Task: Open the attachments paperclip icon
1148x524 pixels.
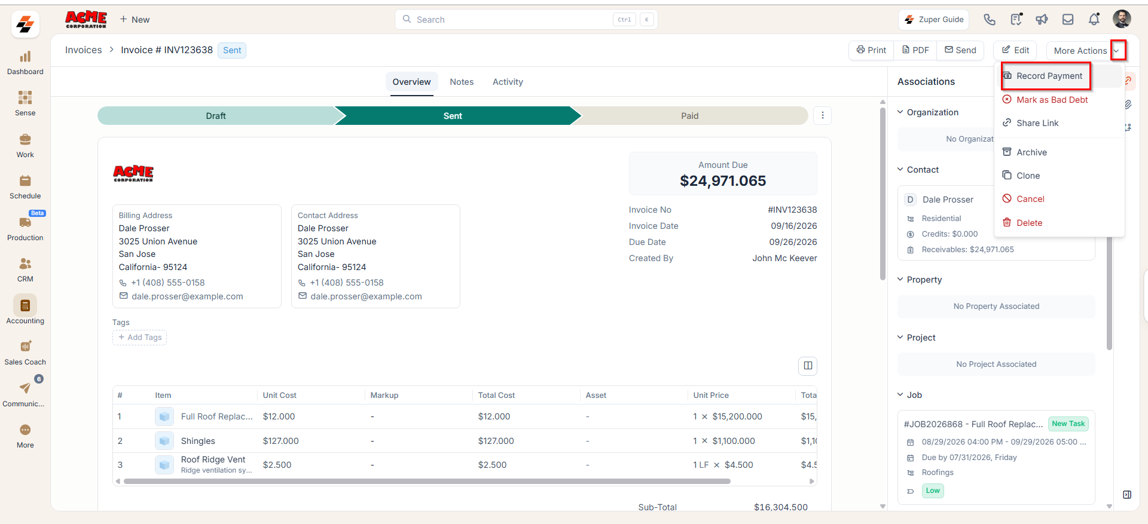Action: [1128, 104]
